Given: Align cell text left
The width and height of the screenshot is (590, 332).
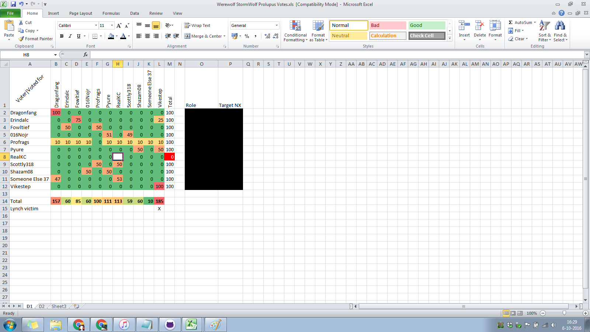Looking at the screenshot, I should (x=139, y=36).
